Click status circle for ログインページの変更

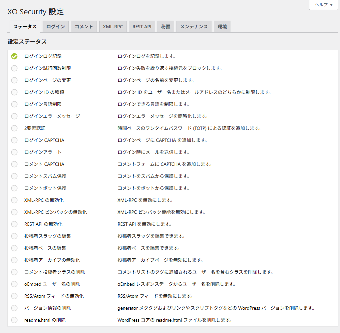coord(14,80)
